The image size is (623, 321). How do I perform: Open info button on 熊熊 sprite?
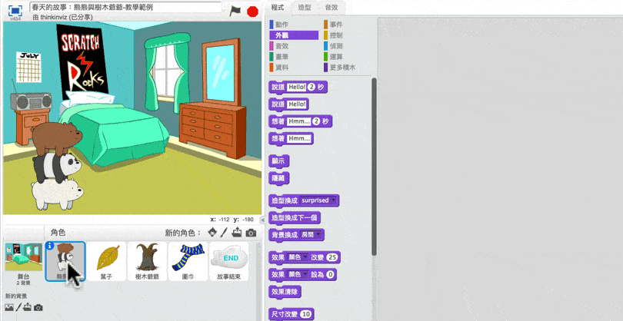(50, 246)
